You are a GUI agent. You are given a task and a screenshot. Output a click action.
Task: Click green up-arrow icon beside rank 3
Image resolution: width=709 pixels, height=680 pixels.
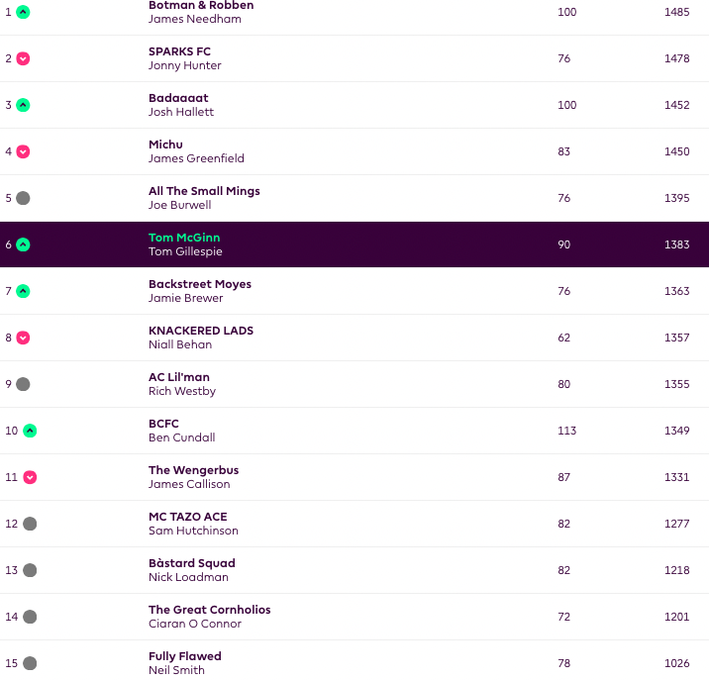(23, 105)
